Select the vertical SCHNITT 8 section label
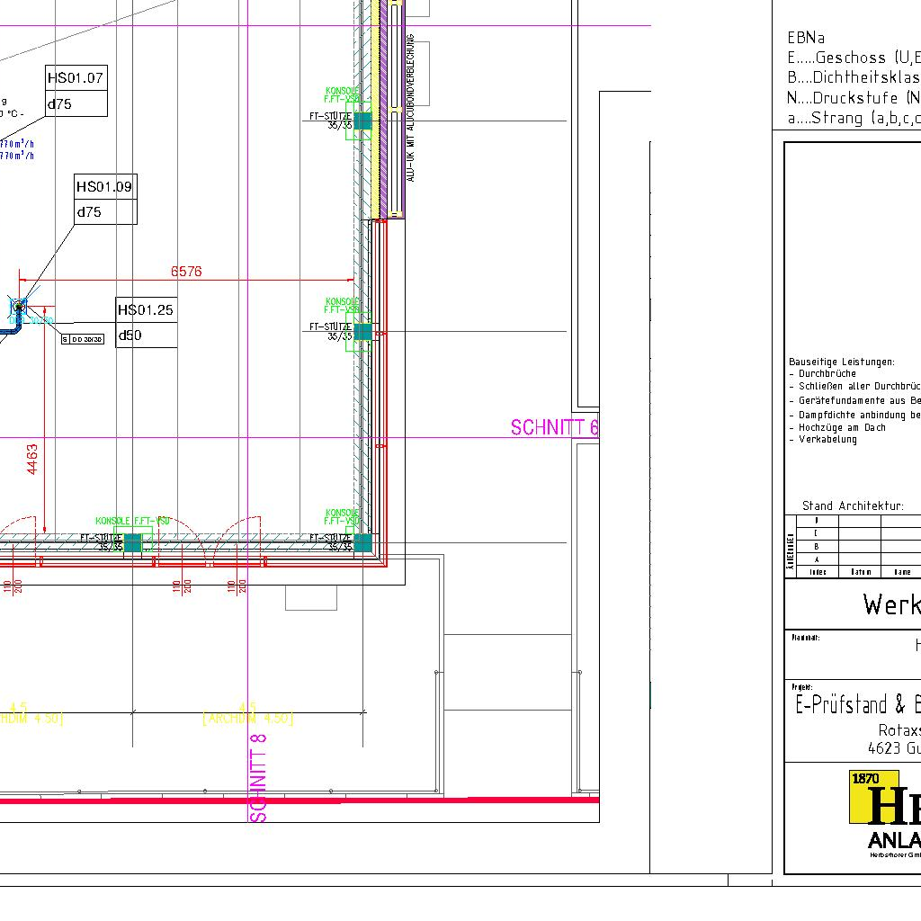This screenshot has width=921, height=921. tap(257, 778)
